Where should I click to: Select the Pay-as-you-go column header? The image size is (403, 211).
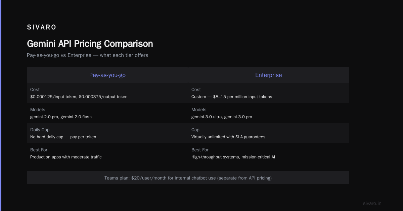pos(107,75)
